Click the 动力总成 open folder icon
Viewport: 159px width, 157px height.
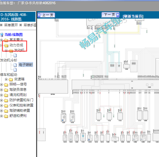[6, 46]
